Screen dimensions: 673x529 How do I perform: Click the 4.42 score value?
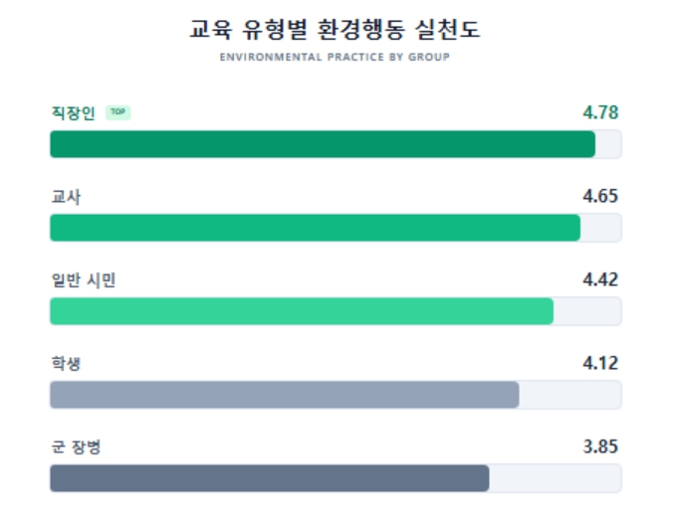click(600, 279)
